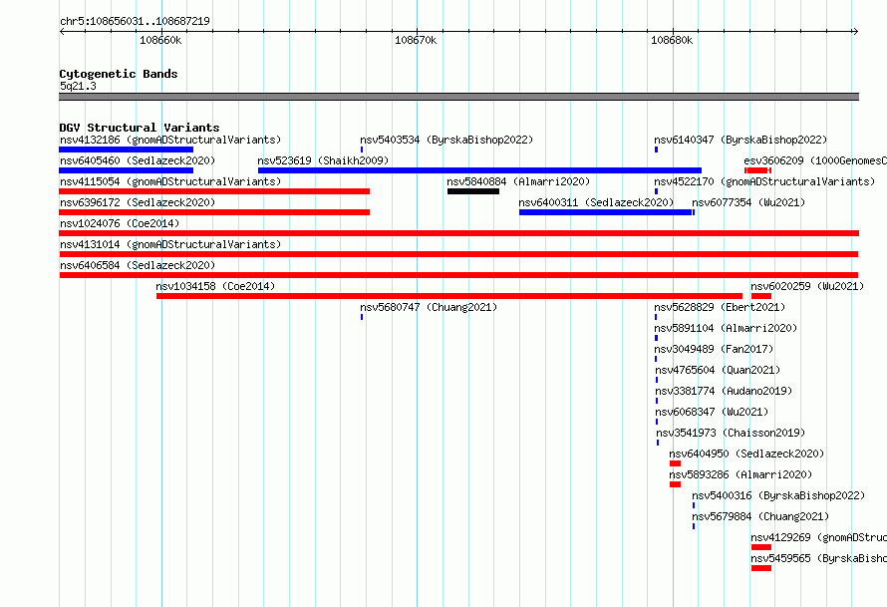Click the ruler's left arrow end
Viewport: 887px width, 607px height.
62,31
